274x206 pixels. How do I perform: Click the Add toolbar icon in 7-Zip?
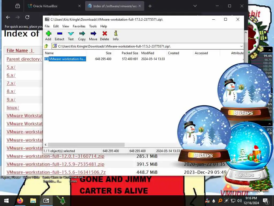click(48, 36)
